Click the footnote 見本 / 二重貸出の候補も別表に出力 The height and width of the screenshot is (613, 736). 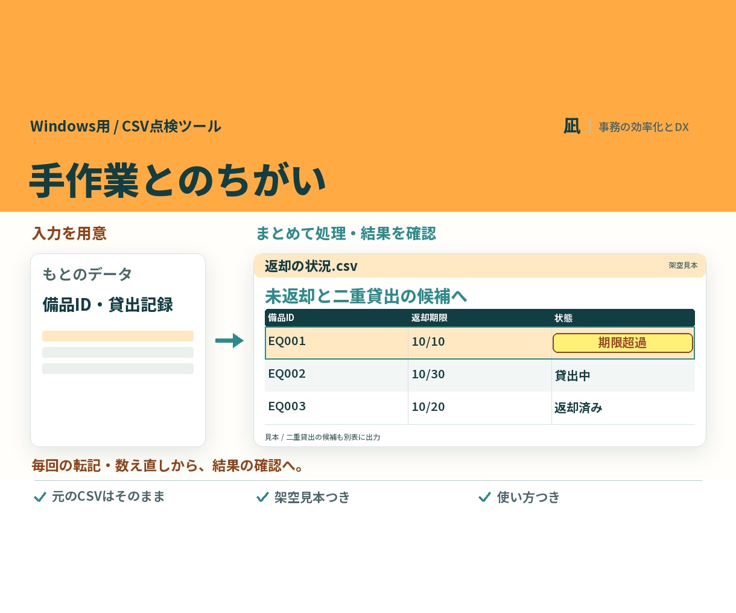click(323, 437)
